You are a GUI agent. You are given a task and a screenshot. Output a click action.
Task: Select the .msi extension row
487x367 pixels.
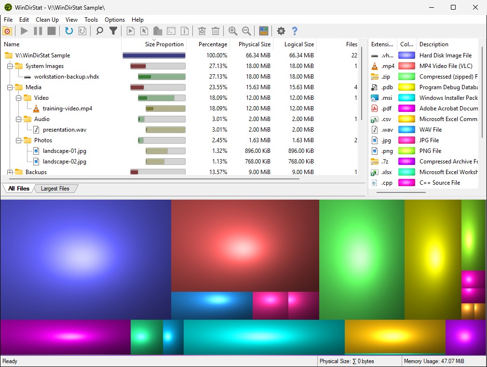coord(424,98)
